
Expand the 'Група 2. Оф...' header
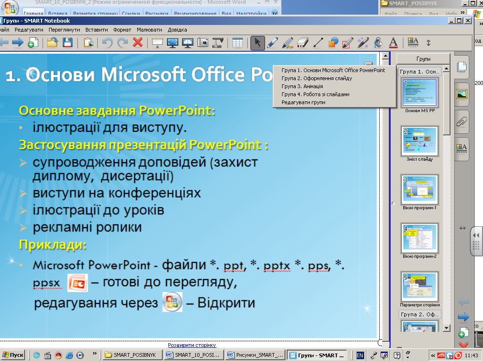pos(419,314)
